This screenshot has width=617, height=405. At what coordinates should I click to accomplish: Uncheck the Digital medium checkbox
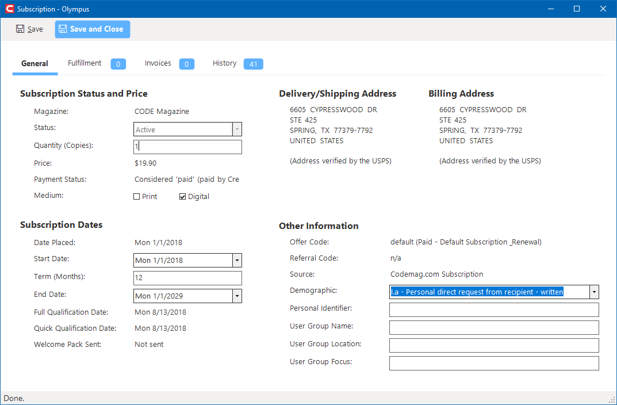pyautogui.click(x=183, y=196)
